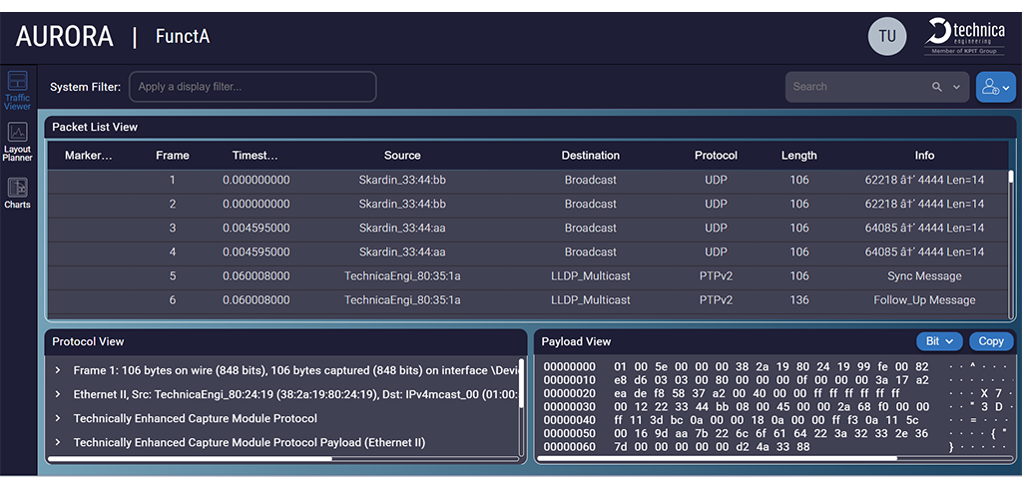Open the Bit format dropdown

click(x=938, y=341)
